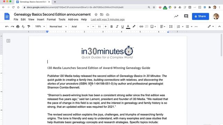Go to Docs home icon

click(7, 16)
